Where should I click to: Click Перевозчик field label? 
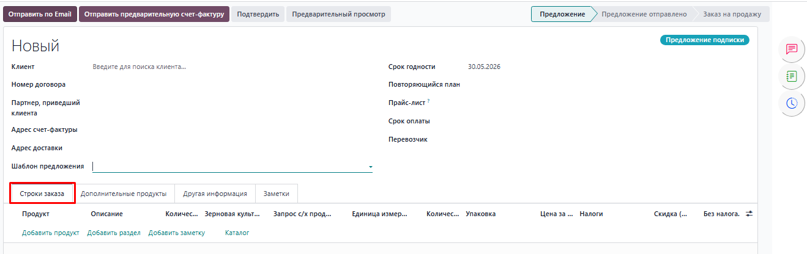click(408, 139)
